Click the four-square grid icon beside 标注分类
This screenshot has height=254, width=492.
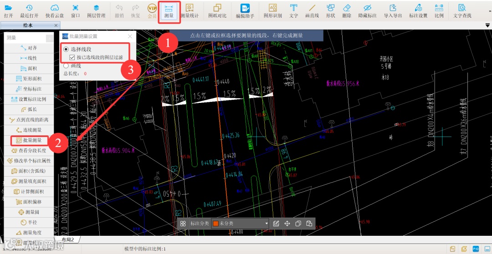(x=183, y=224)
